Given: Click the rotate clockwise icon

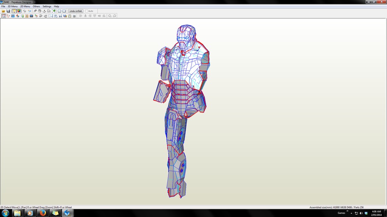Looking at the screenshot, I should [115, 16].
